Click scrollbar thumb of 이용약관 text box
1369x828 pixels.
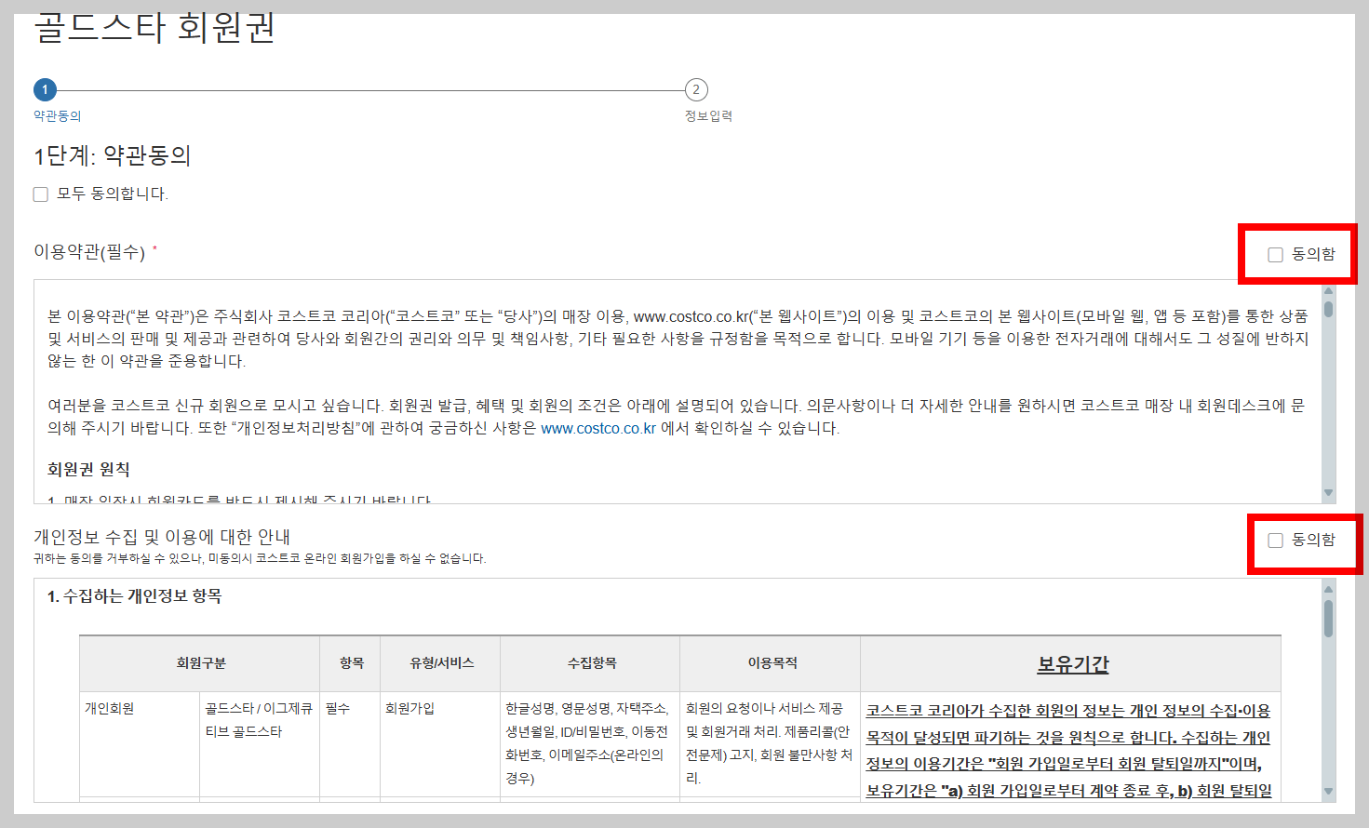pos(1329,309)
